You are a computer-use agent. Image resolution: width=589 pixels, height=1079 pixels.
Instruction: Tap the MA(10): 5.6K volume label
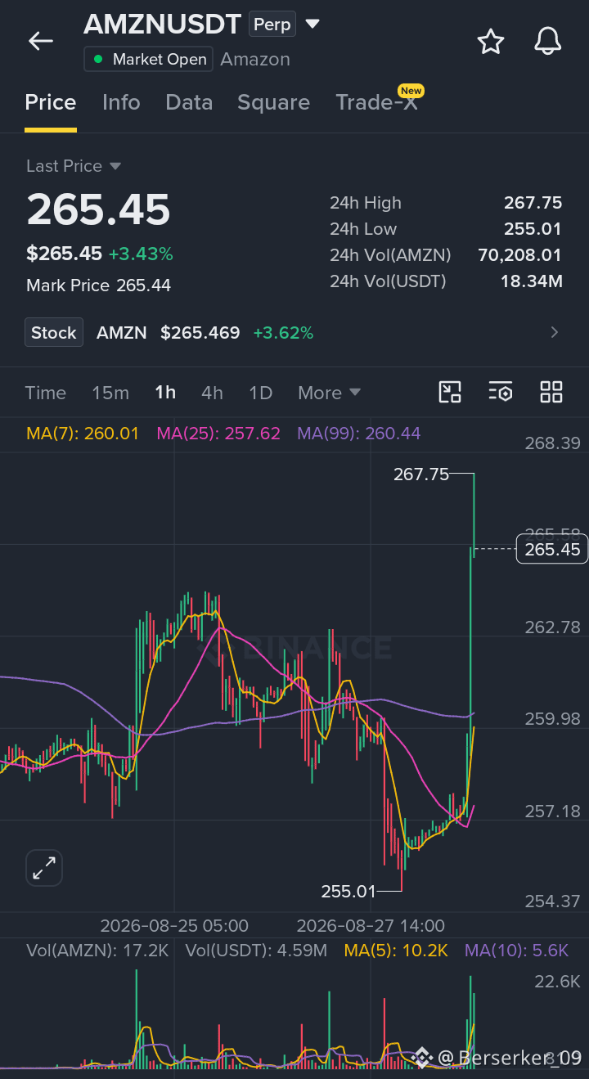[x=516, y=951]
